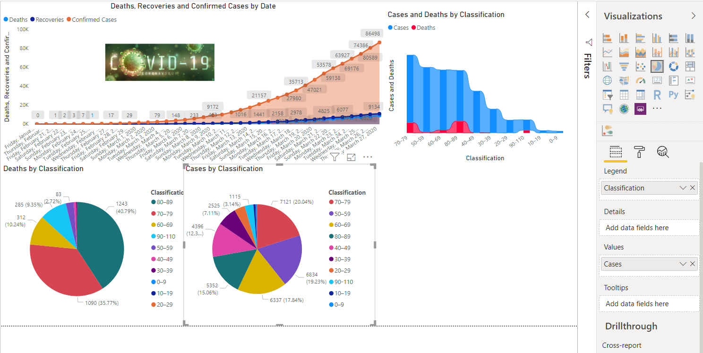Click Cases legend in ribbon chart
The width and height of the screenshot is (703, 353).
398,28
